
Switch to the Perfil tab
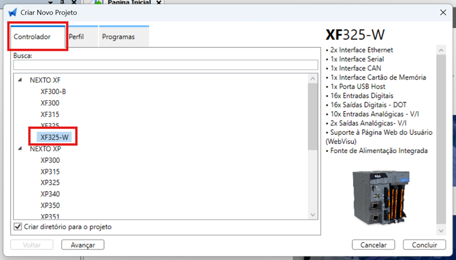76,36
